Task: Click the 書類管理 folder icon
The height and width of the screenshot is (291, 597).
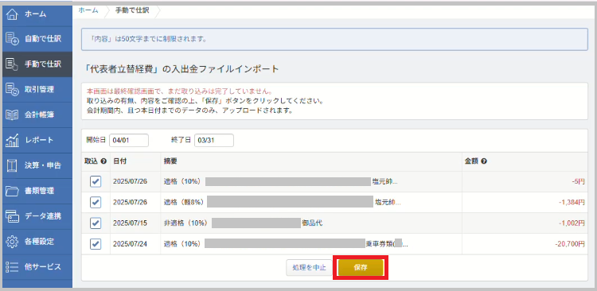Action: pos(12,191)
